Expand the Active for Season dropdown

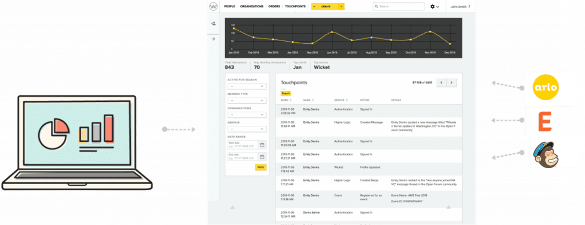tap(247, 86)
